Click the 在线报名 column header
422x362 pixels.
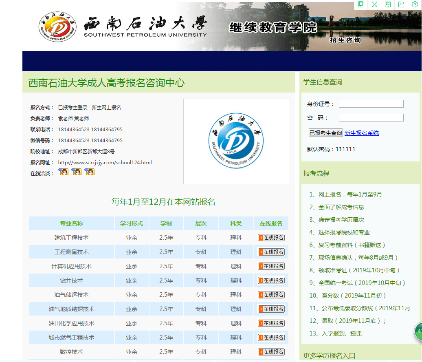[x=271, y=223]
